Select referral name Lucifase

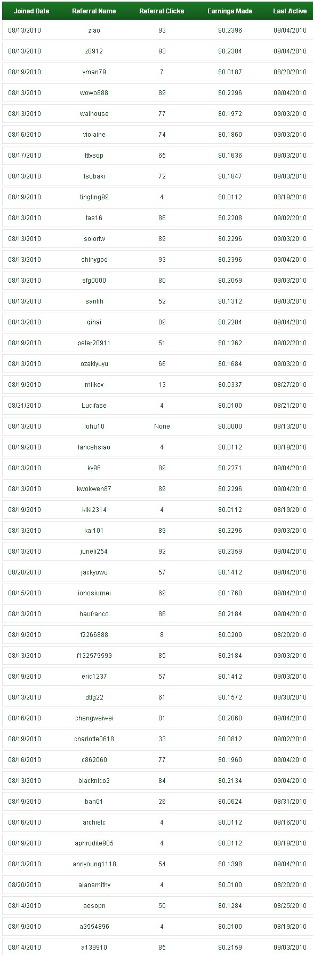[94, 406]
